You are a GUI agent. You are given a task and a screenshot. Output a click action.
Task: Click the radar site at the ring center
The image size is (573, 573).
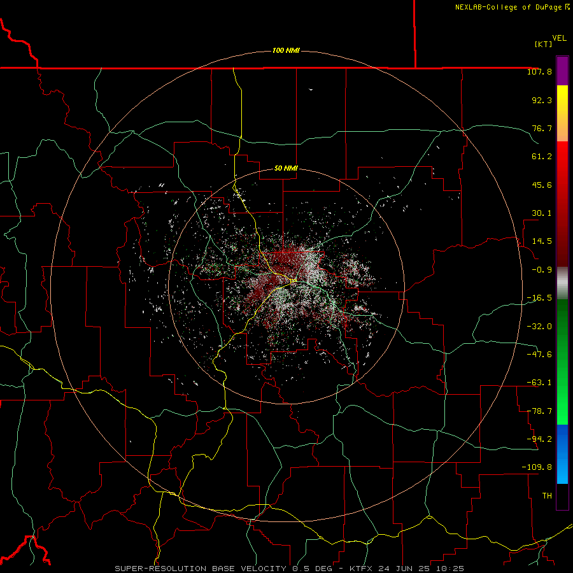[x=286, y=286]
